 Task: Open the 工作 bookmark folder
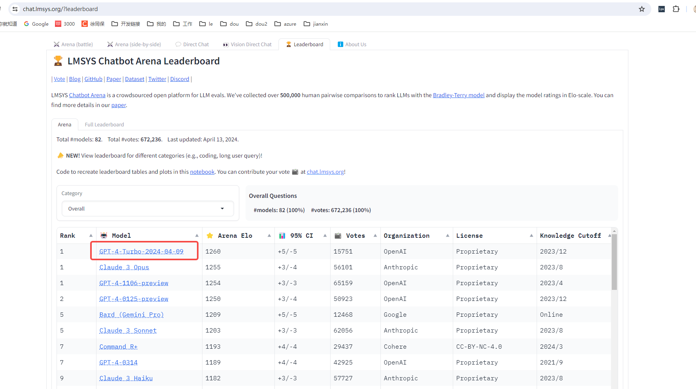[x=183, y=24]
